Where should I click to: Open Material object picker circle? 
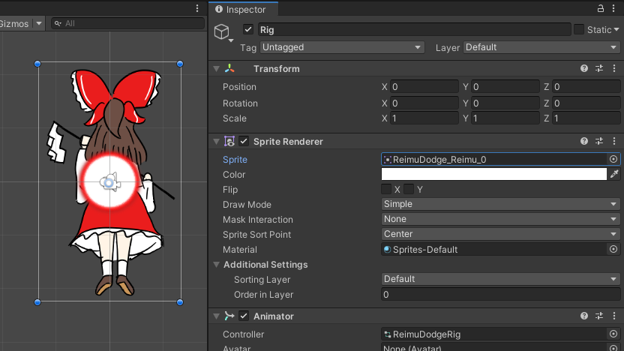[613, 250]
